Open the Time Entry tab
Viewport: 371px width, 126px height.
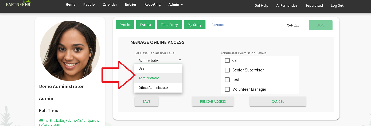click(169, 25)
